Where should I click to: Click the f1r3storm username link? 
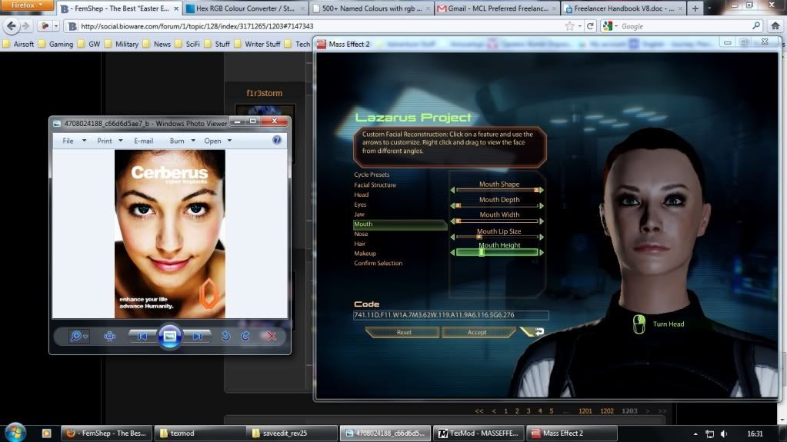click(x=265, y=93)
